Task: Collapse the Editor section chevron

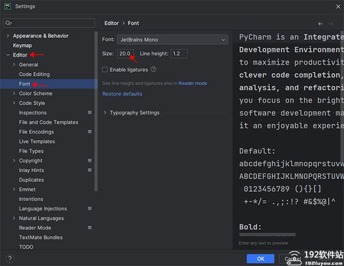Action: pos(8,55)
